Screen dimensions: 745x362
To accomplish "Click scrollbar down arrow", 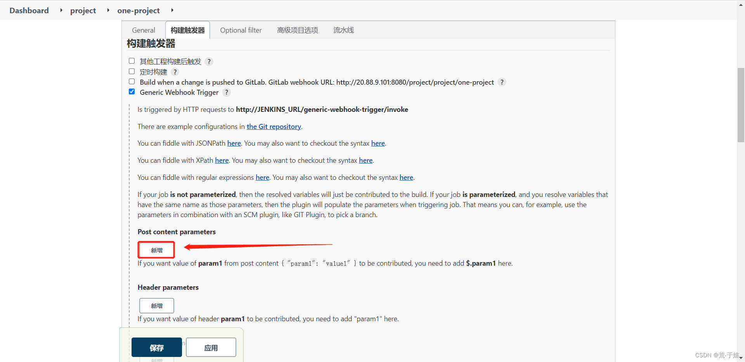I will [741, 358].
